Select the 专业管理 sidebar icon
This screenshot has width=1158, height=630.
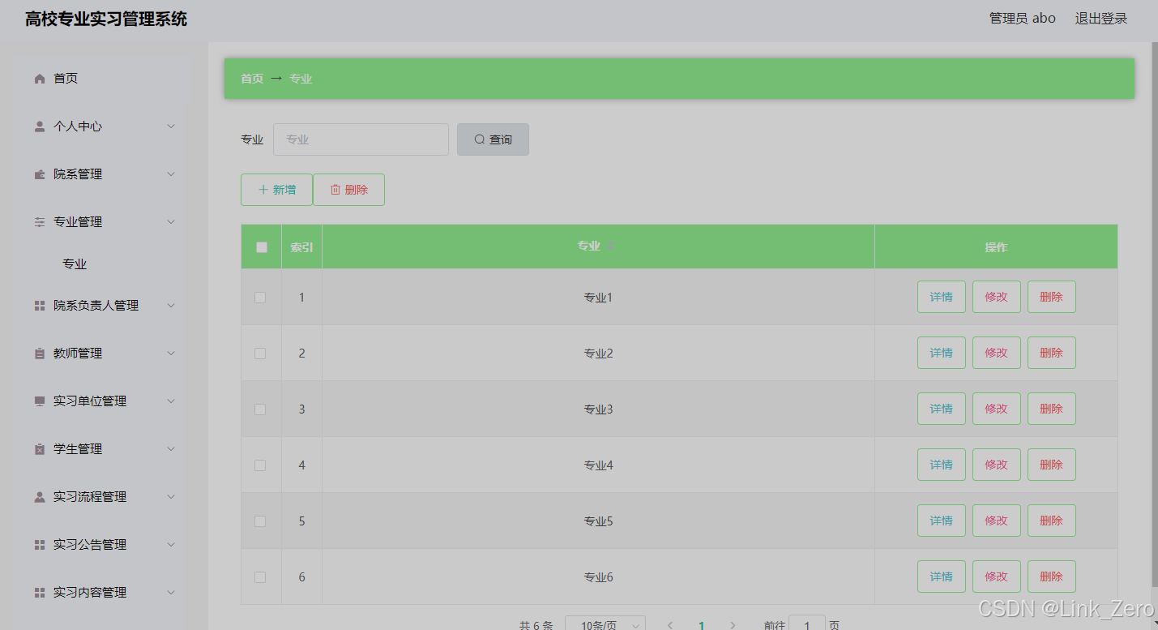(x=38, y=221)
